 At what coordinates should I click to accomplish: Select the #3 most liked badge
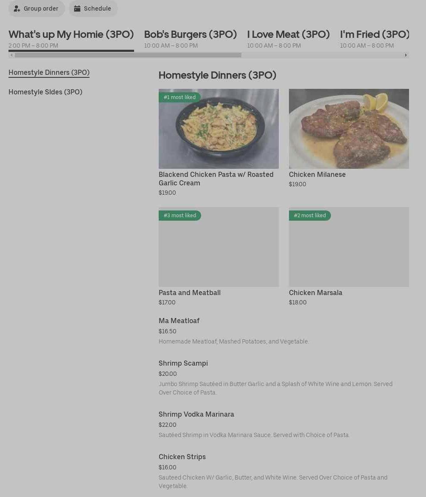click(x=179, y=216)
